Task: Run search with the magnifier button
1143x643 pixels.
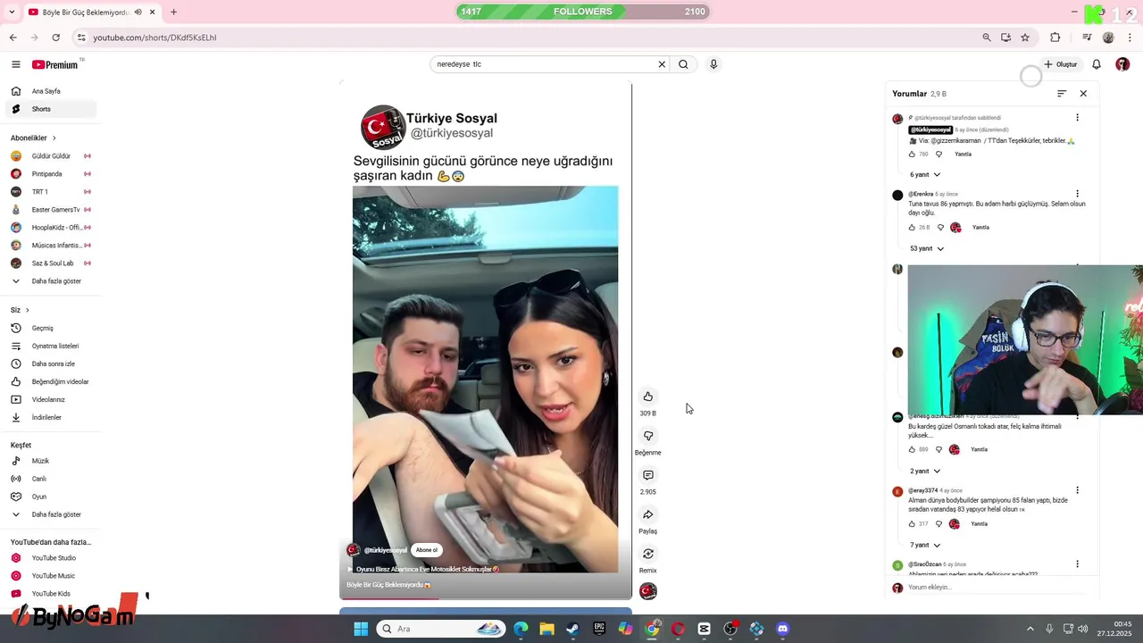Action: point(683,64)
